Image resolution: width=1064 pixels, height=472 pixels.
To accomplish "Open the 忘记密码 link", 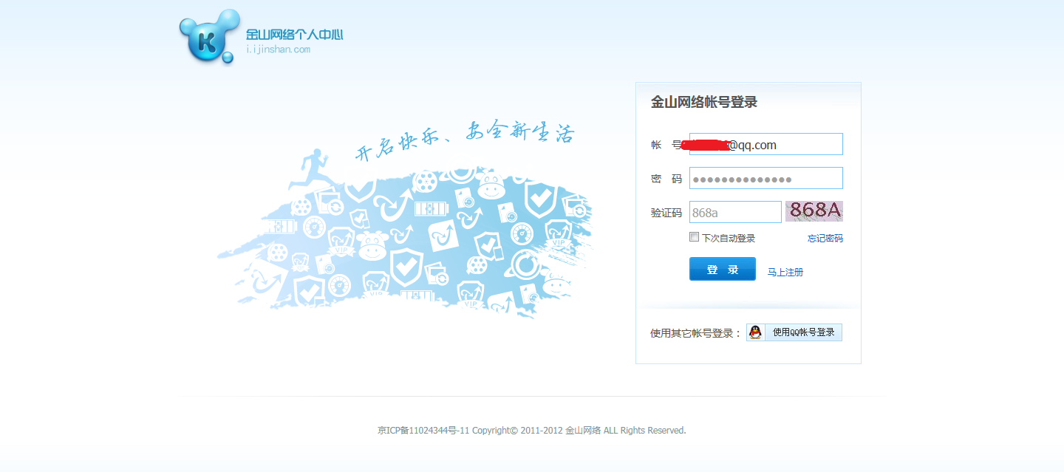I will point(825,239).
